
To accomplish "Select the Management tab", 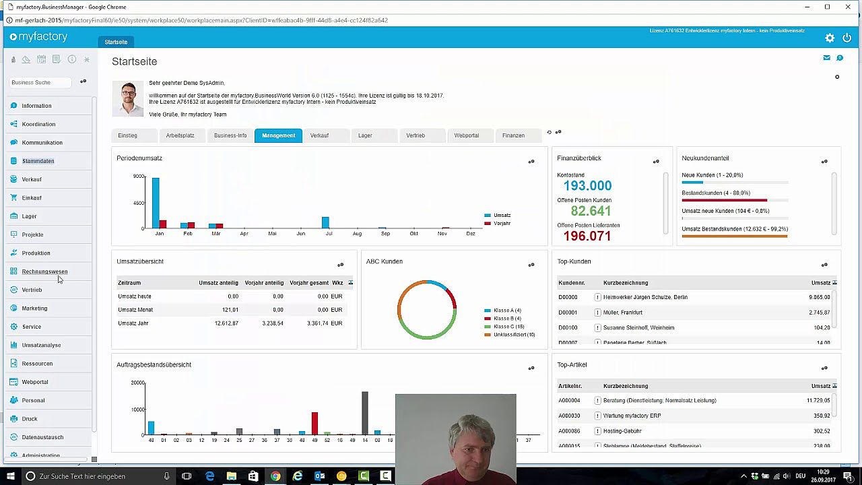I will pos(278,135).
